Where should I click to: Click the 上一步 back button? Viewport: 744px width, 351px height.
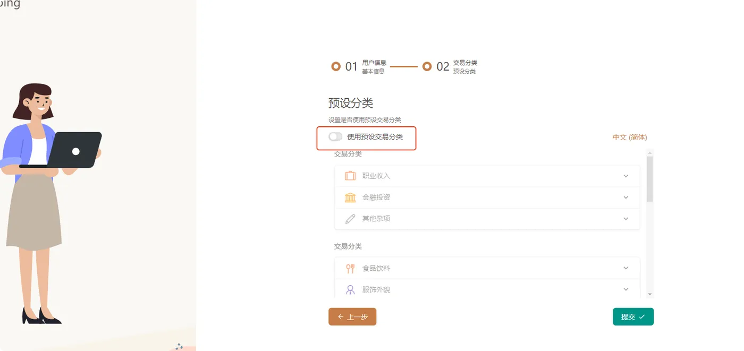pyautogui.click(x=352, y=316)
